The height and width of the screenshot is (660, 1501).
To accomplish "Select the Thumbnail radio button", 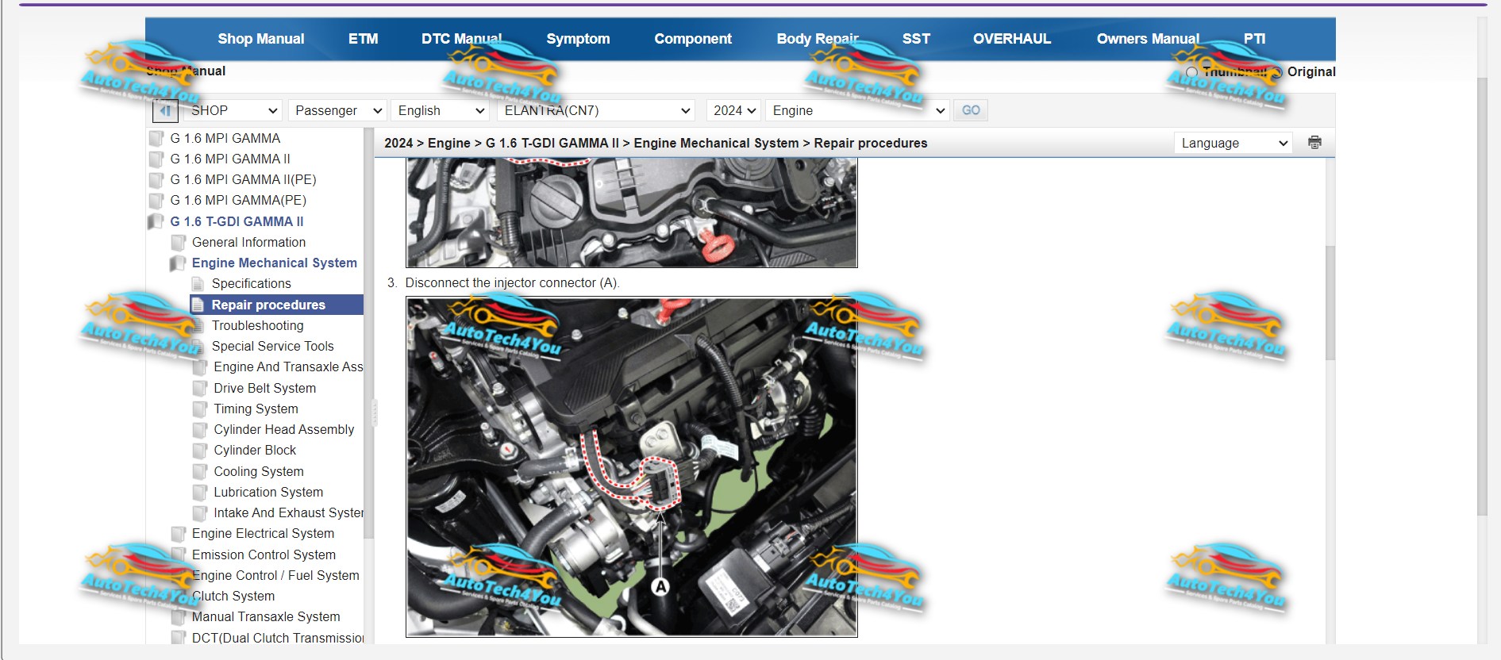I will point(1191,72).
